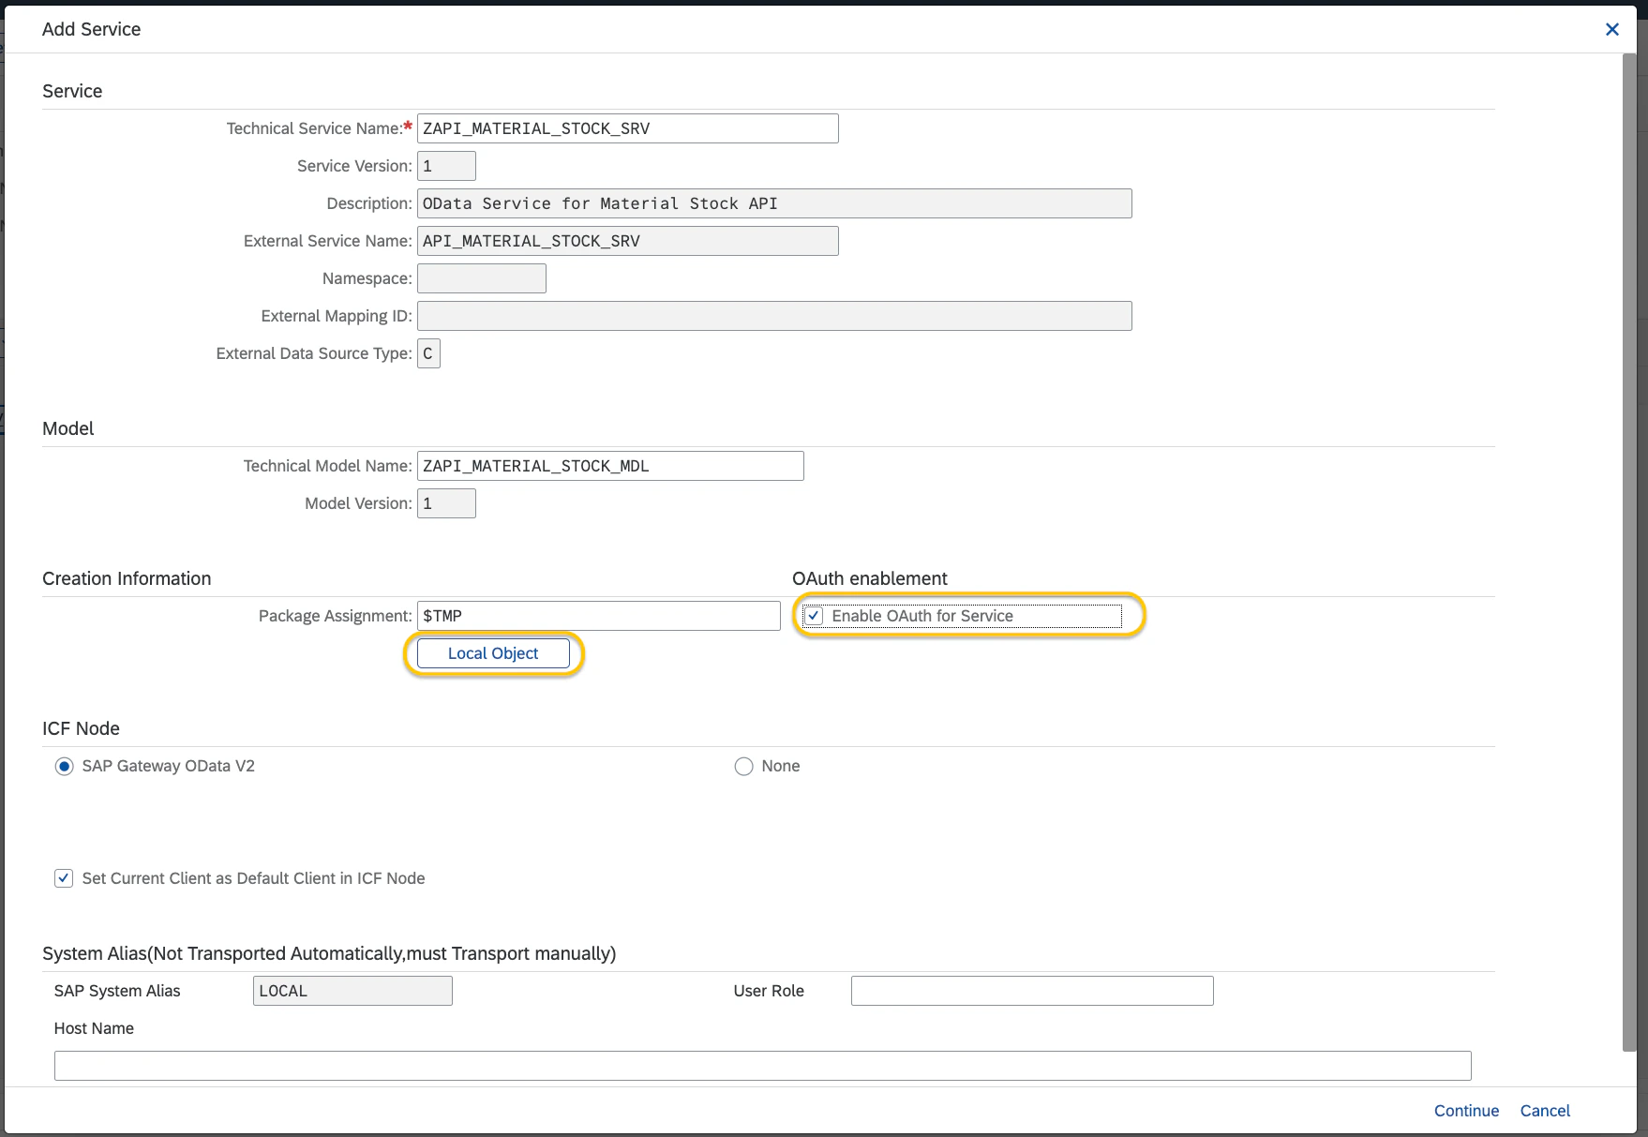Click the Technical Model Name field
The image size is (1648, 1137).
(x=610, y=466)
